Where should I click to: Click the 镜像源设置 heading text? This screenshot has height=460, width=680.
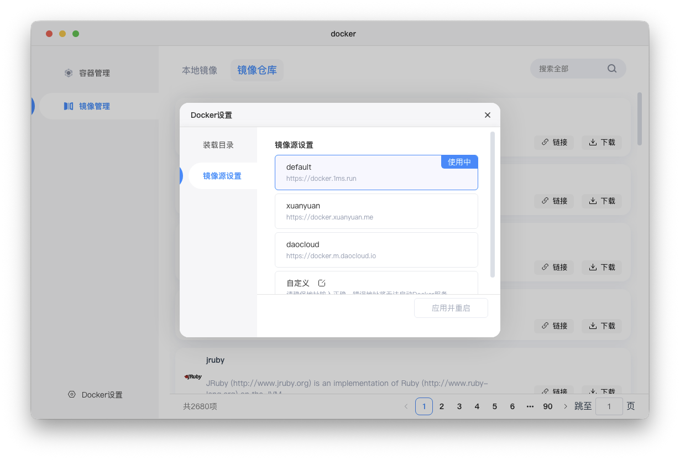point(294,145)
